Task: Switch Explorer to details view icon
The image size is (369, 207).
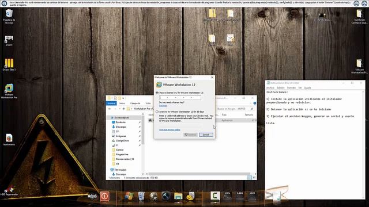Action: pos(250,178)
